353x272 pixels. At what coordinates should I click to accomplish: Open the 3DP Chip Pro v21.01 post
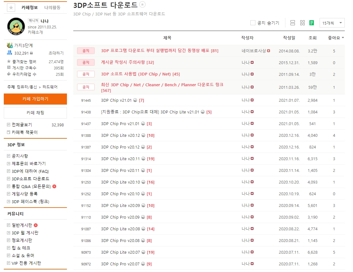[120, 124]
